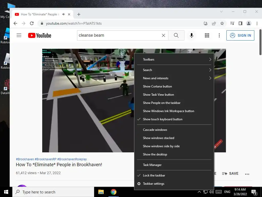
Task: Click the video player to pause
Action: click(x=88, y=101)
